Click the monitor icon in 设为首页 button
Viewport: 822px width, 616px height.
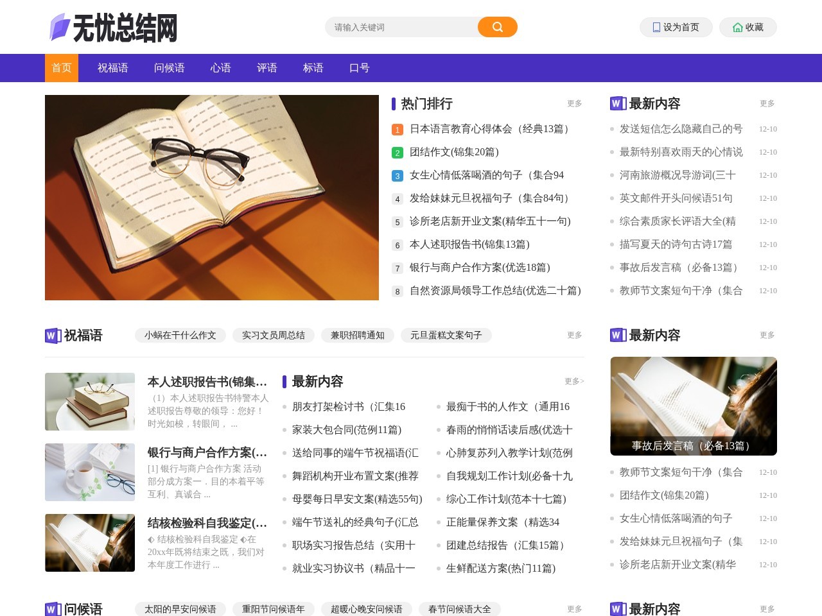pyautogui.click(x=654, y=27)
